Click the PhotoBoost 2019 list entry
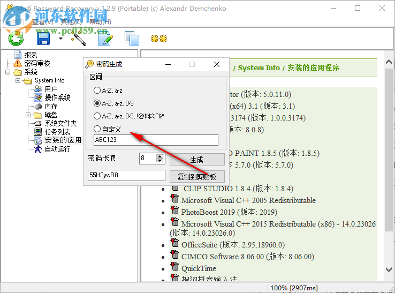395x293 pixels. coord(229,212)
